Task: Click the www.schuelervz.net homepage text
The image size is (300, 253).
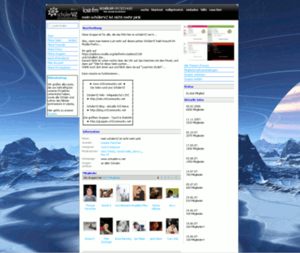Action: (113, 159)
